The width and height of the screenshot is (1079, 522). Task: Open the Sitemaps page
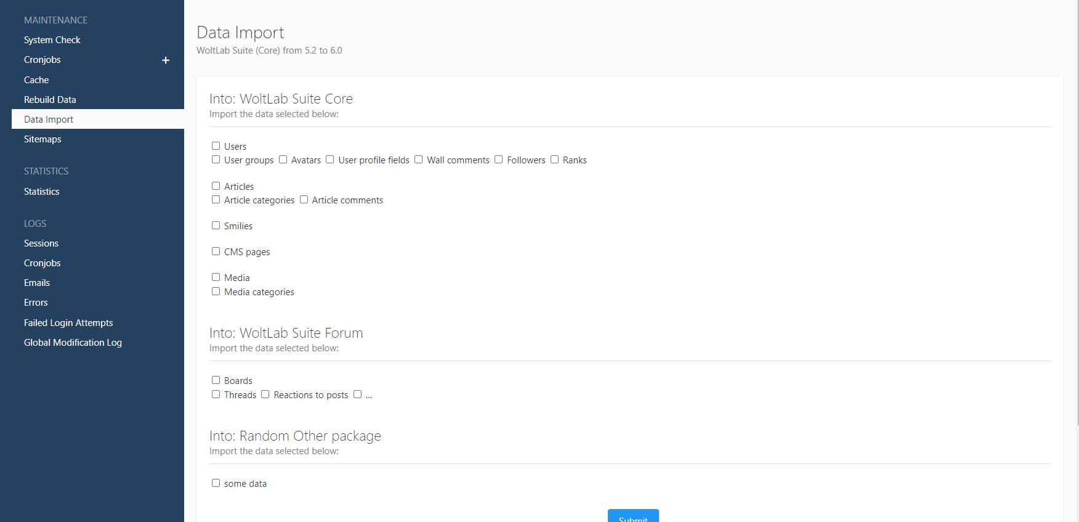coord(42,139)
